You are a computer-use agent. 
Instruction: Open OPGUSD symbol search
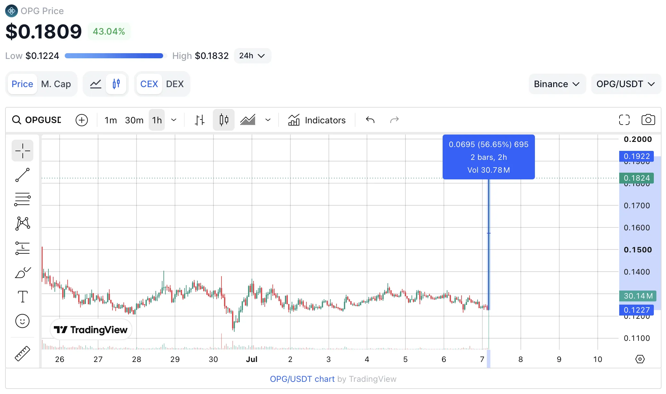click(x=37, y=120)
